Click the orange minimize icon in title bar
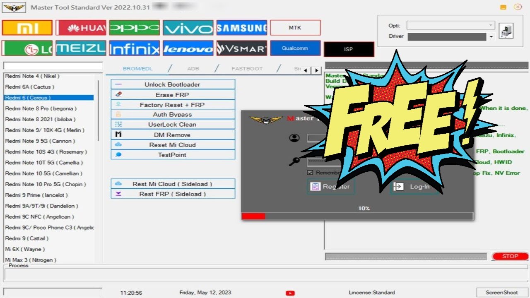530x298 pixels. pyautogui.click(x=503, y=7)
